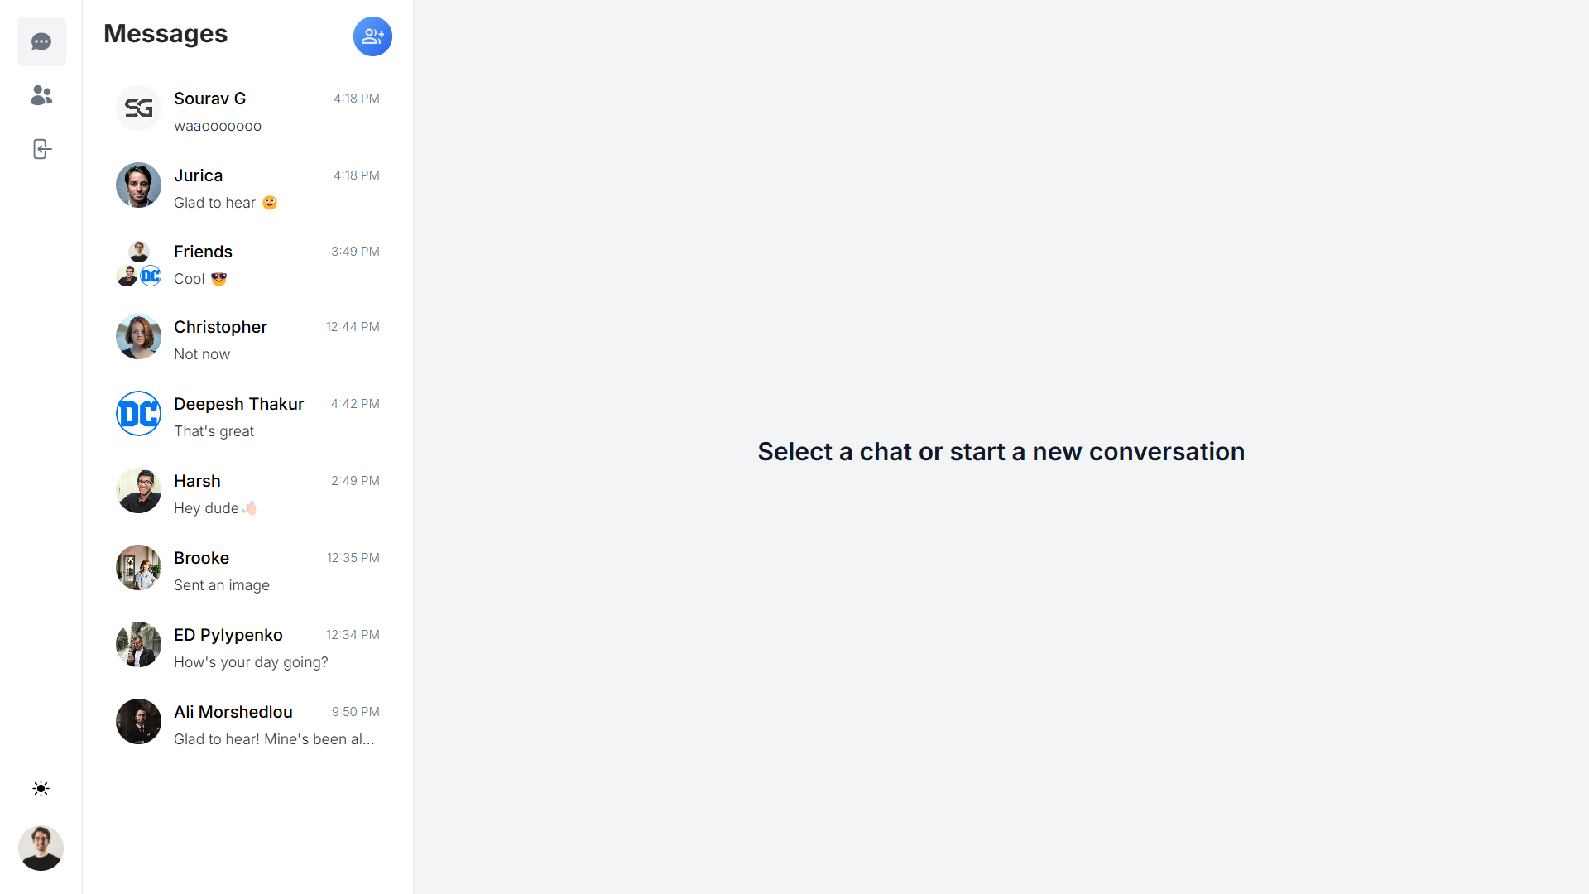Click the 12:34 PM timestamp

[x=353, y=635]
